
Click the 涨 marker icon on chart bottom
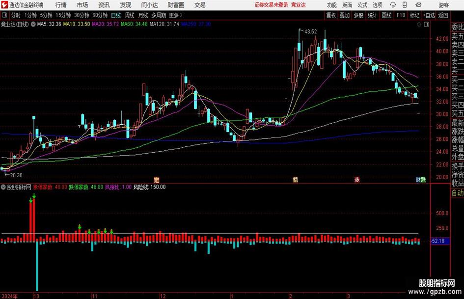357,180
